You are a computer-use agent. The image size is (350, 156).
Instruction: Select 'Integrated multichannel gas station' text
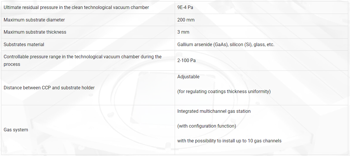coord(214,111)
